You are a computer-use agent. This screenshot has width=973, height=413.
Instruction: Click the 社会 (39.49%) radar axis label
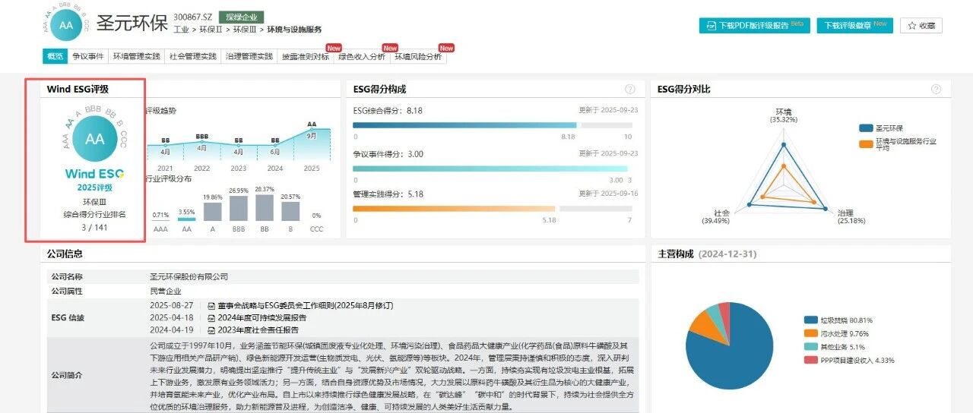715,216
